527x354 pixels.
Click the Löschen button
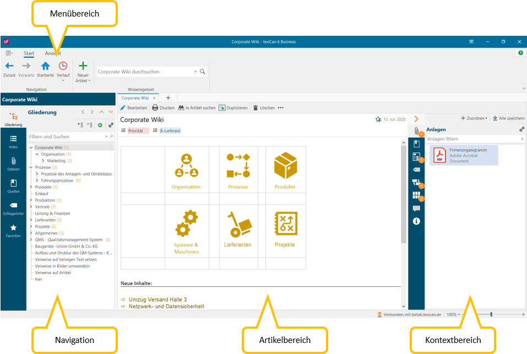(x=264, y=108)
